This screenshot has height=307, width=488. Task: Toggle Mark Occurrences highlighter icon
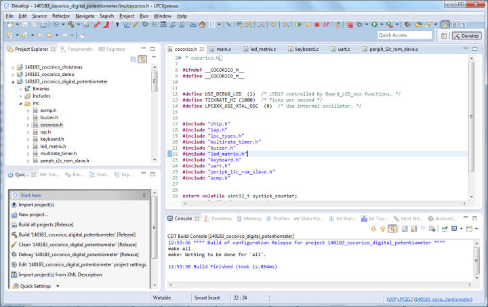click(x=445, y=24)
